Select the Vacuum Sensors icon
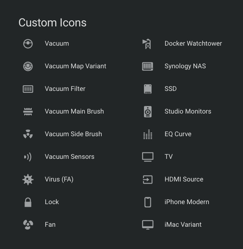 click(x=28, y=157)
